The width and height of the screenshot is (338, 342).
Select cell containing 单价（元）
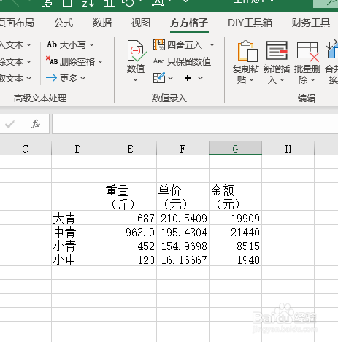(183, 196)
